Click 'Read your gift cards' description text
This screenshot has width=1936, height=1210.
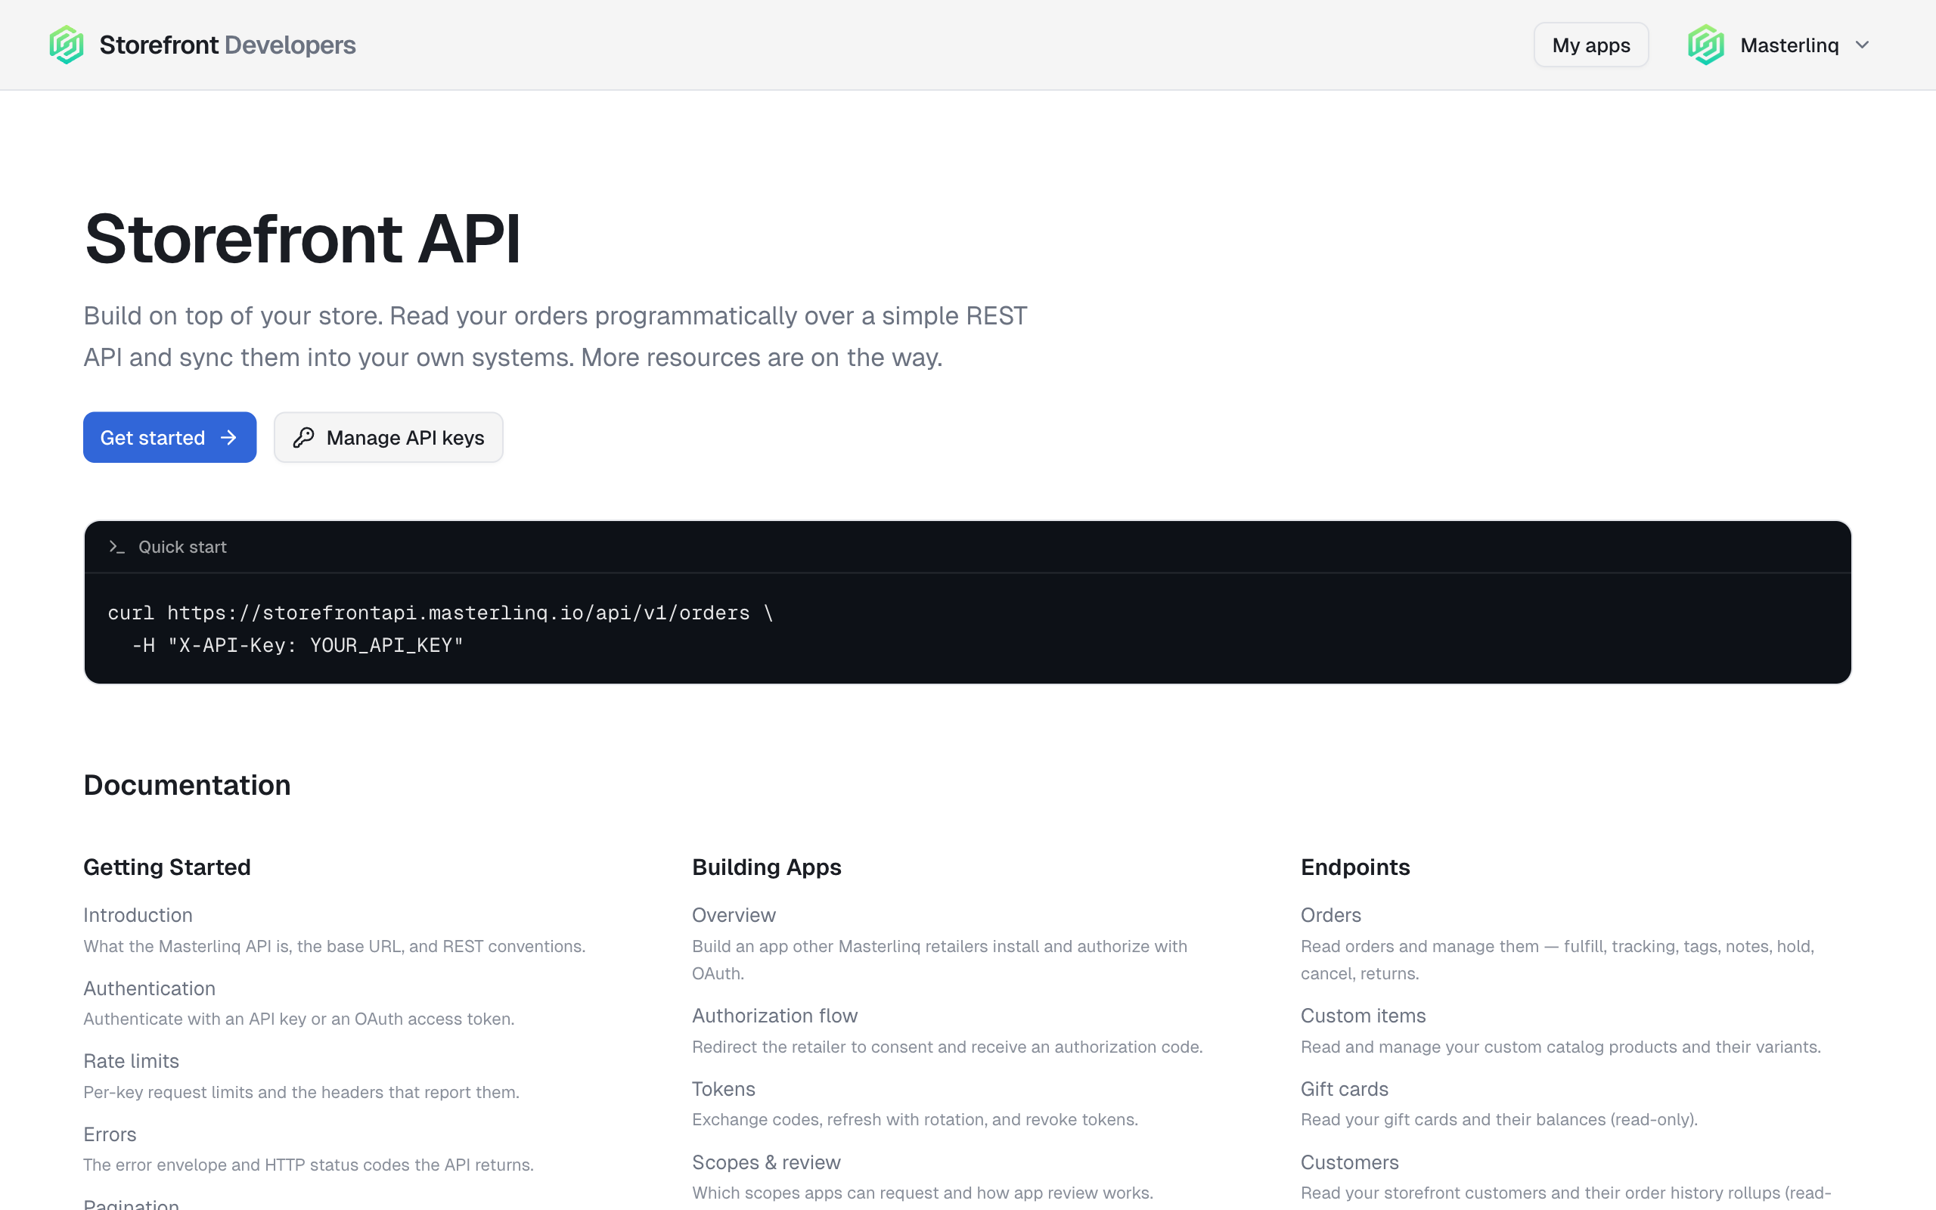coord(1498,1119)
